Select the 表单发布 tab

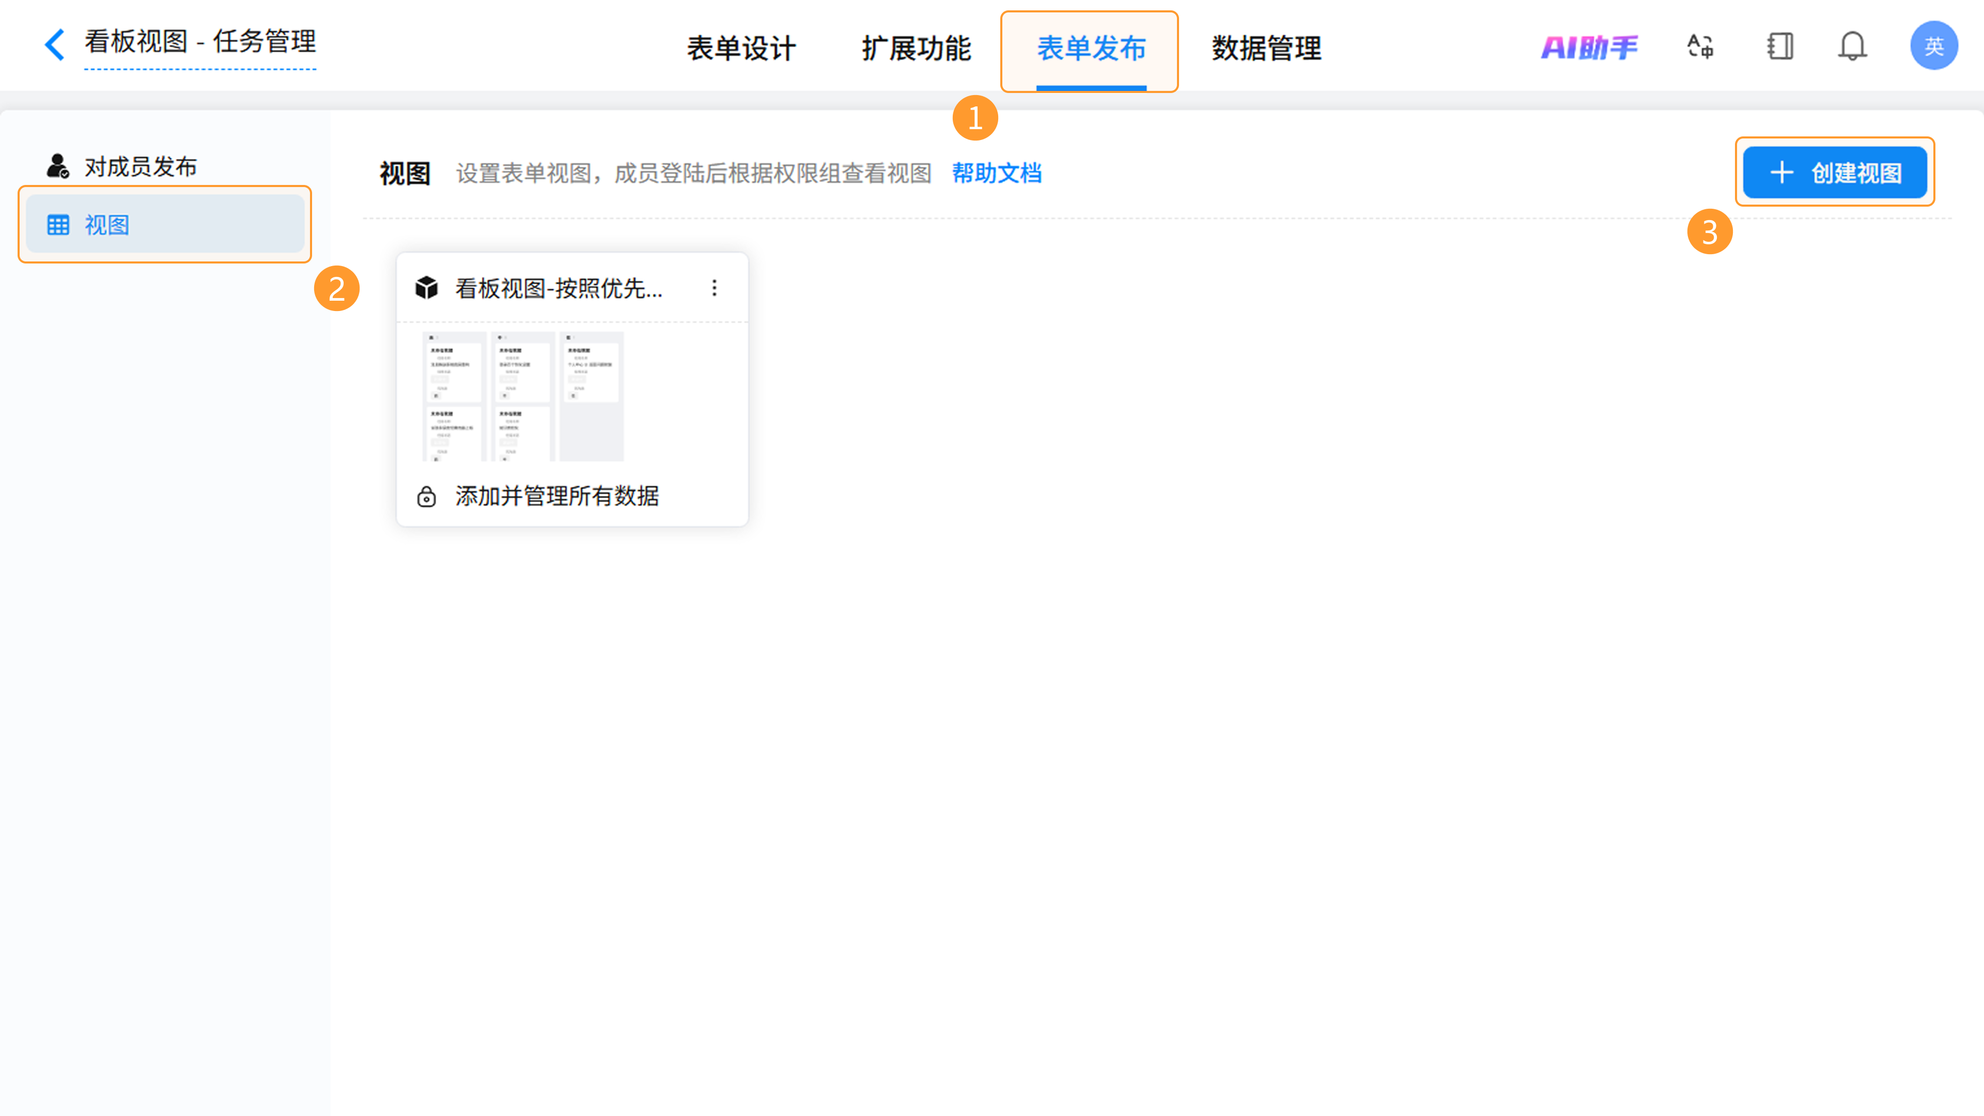click(1091, 49)
